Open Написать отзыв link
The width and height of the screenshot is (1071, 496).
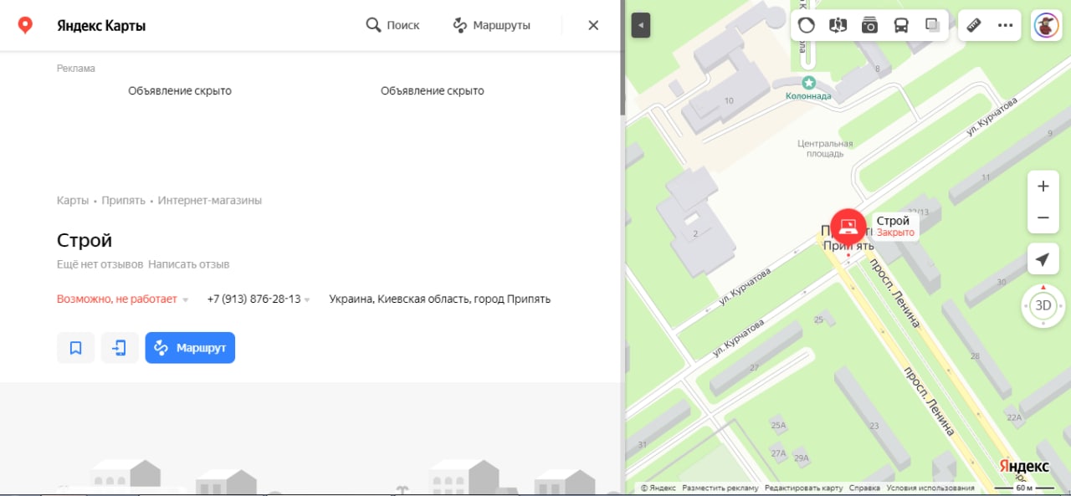[x=188, y=264]
